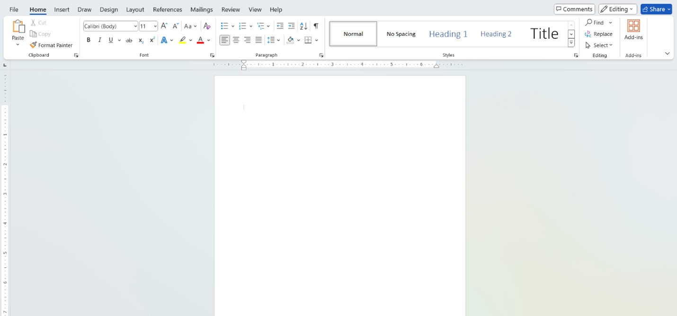Toggle bold formatting
The image size is (677, 316).
(x=88, y=40)
